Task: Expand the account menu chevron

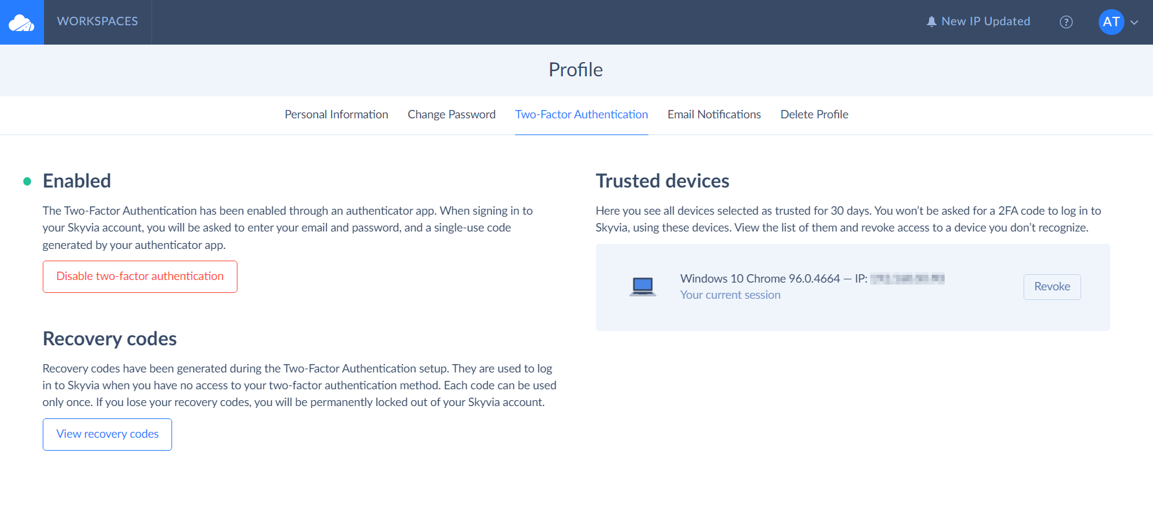Action: pyautogui.click(x=1134, y=23)
